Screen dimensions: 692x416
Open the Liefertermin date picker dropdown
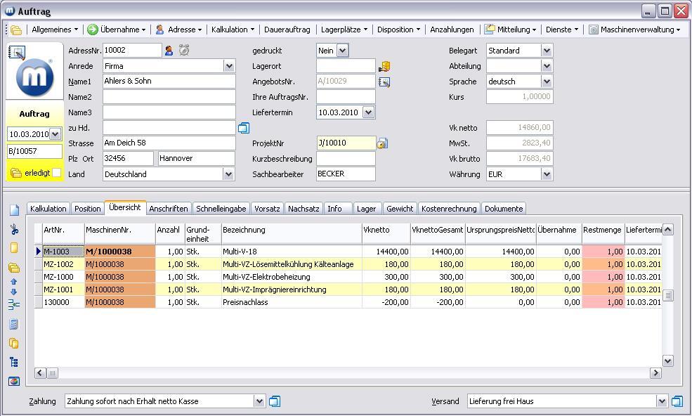click(x=368, y=112)
